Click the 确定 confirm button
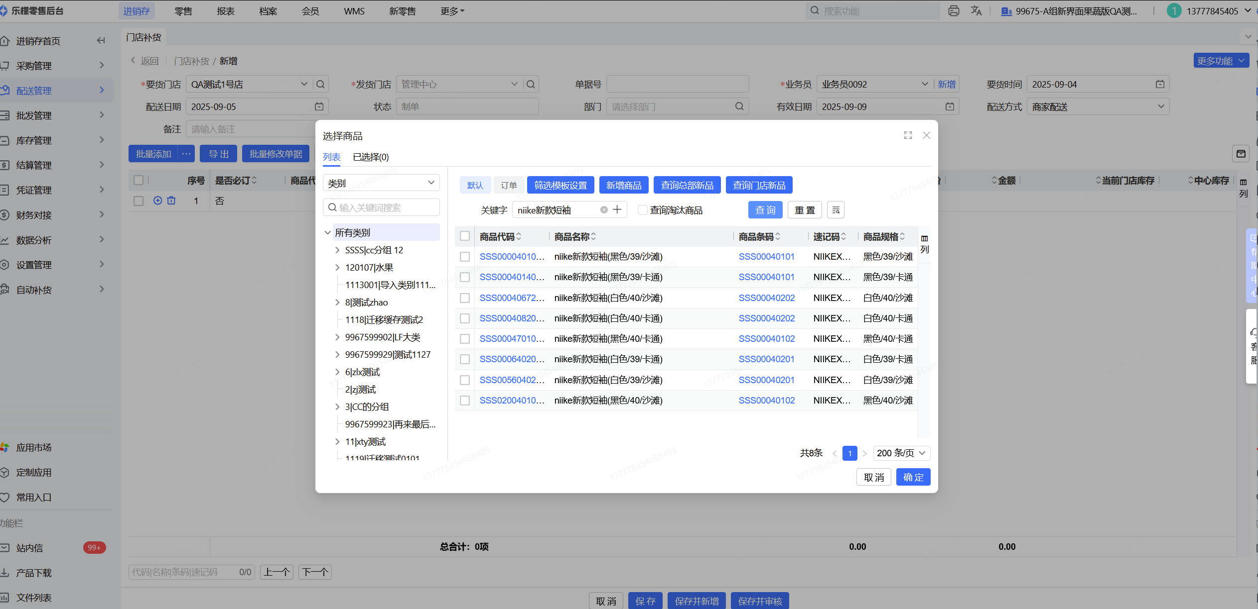The width and height of the screenshot is (1258, 609). (913, 477)
